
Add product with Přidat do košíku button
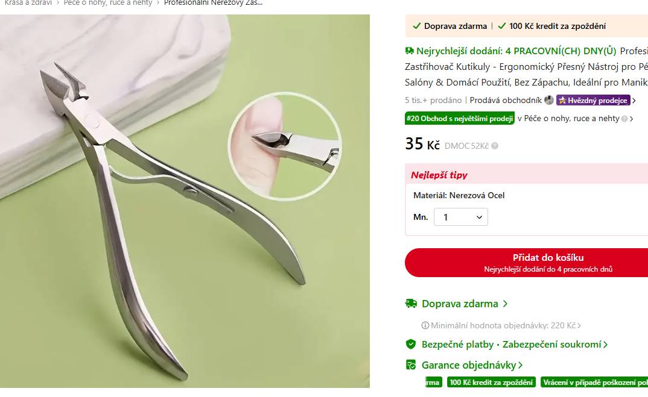[527, 263]
